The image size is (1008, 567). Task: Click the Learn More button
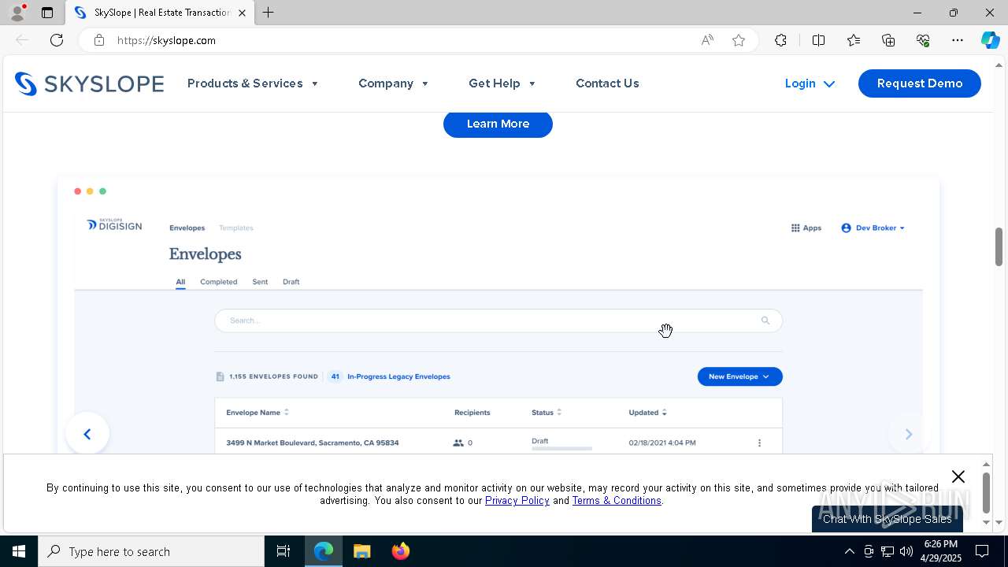(498, 124)
